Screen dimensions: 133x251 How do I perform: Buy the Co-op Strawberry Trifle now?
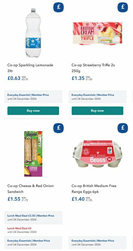(x=97, y=111)
